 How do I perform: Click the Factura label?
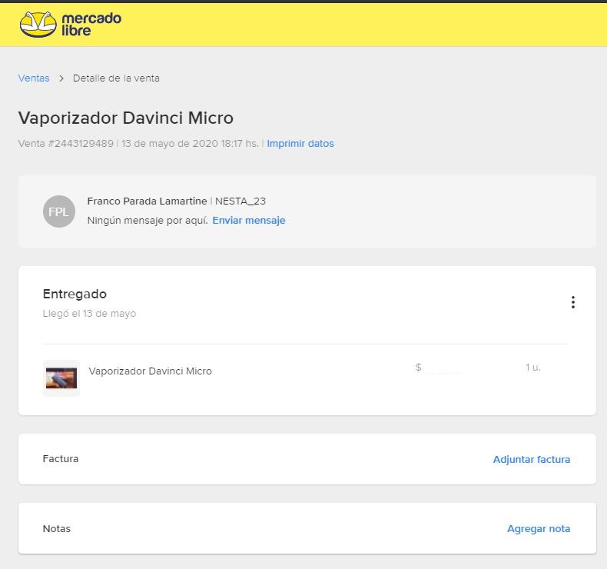pyautogui.click(x=61, y=458)
